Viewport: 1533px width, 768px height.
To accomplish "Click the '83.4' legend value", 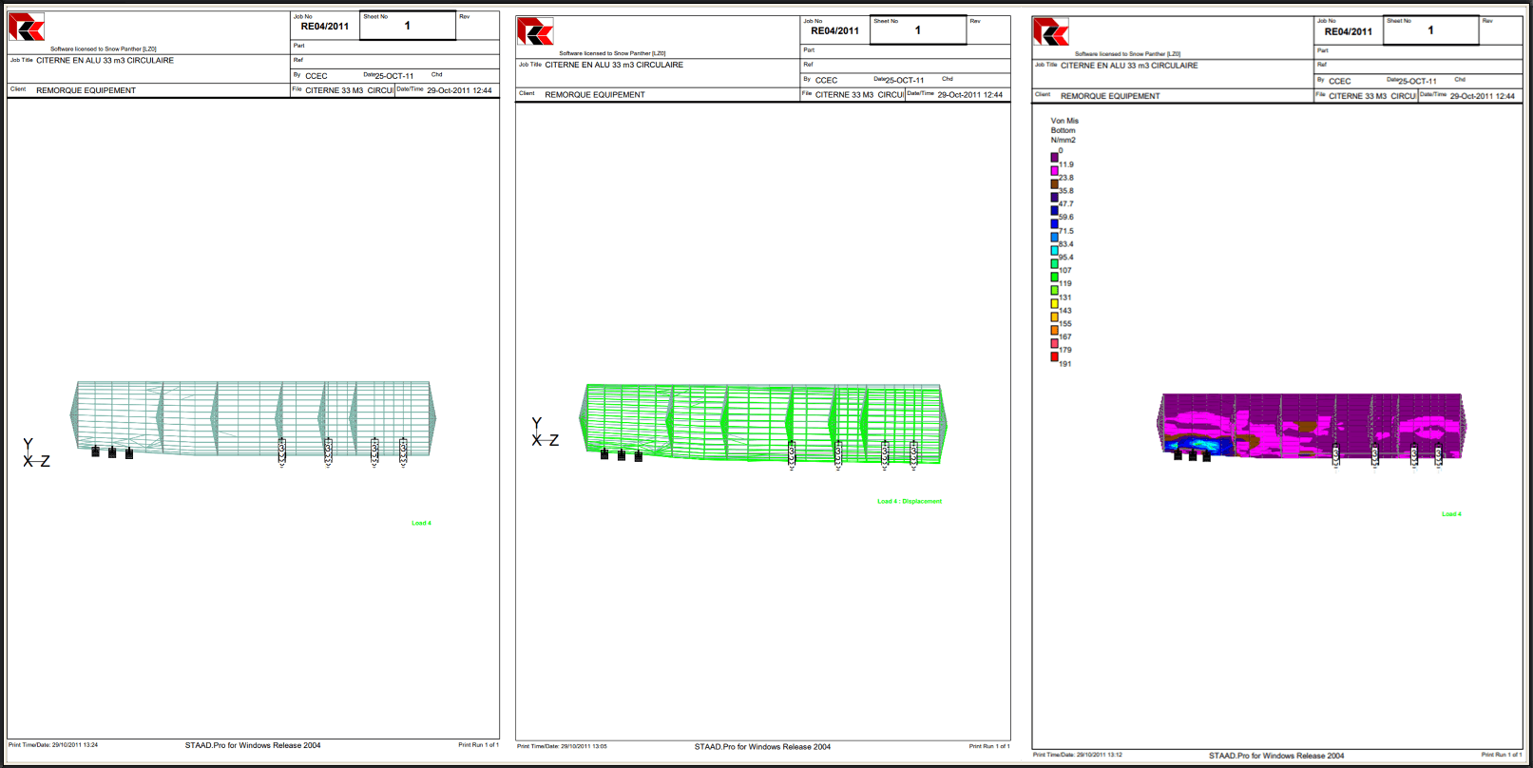I will [x=1066, y=244].
